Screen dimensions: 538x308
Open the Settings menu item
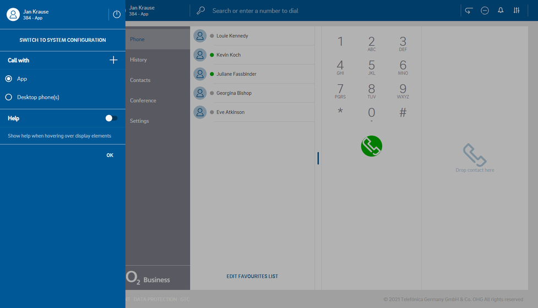158,121
